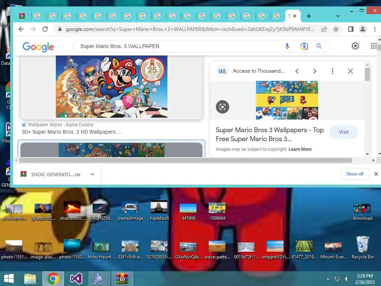The width and height of the screenshot is (381, 286).
Task: Click the preview panel scroll down arrow
Action: [367, 154]
